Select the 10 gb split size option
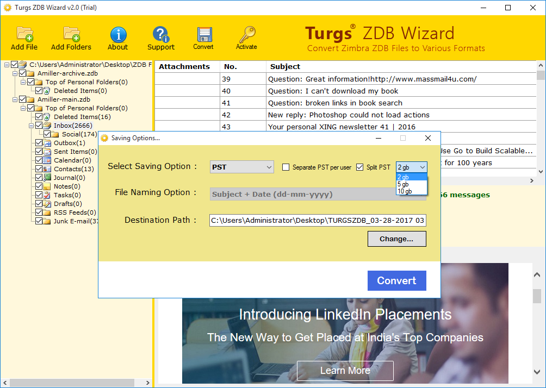 (412, 191)
